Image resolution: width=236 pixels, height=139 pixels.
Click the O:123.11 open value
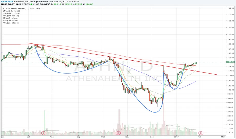coord(56,4)
